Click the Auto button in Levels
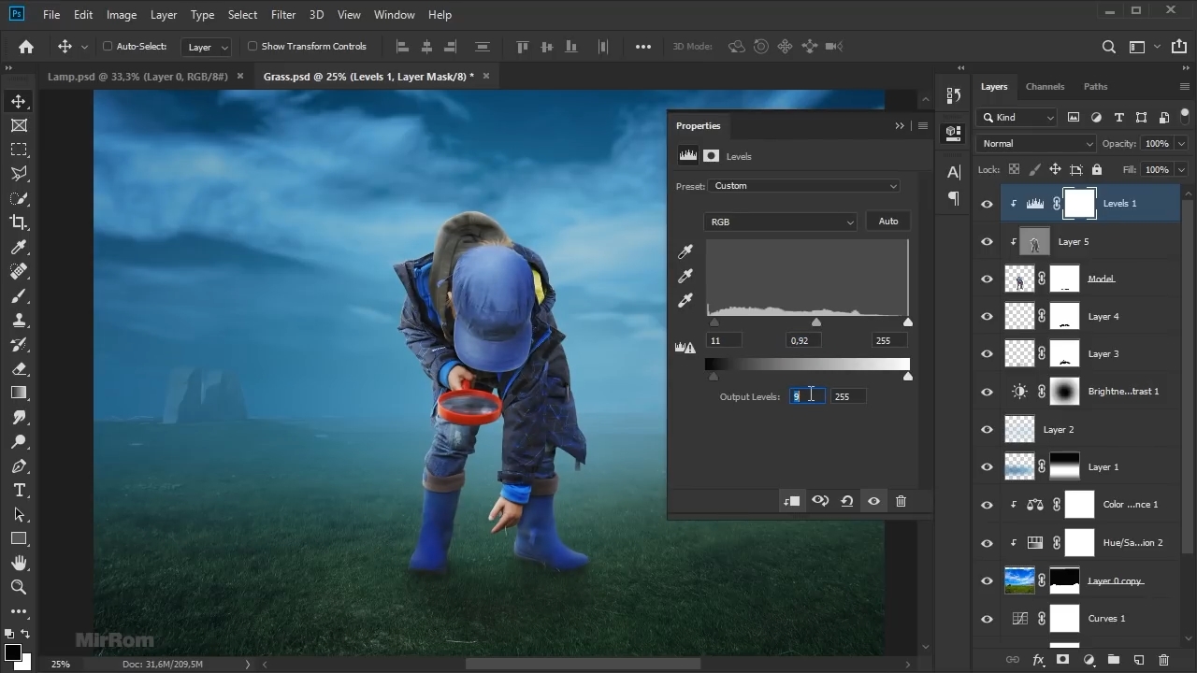Screen dimensions: 1197x673 (887, 222)
